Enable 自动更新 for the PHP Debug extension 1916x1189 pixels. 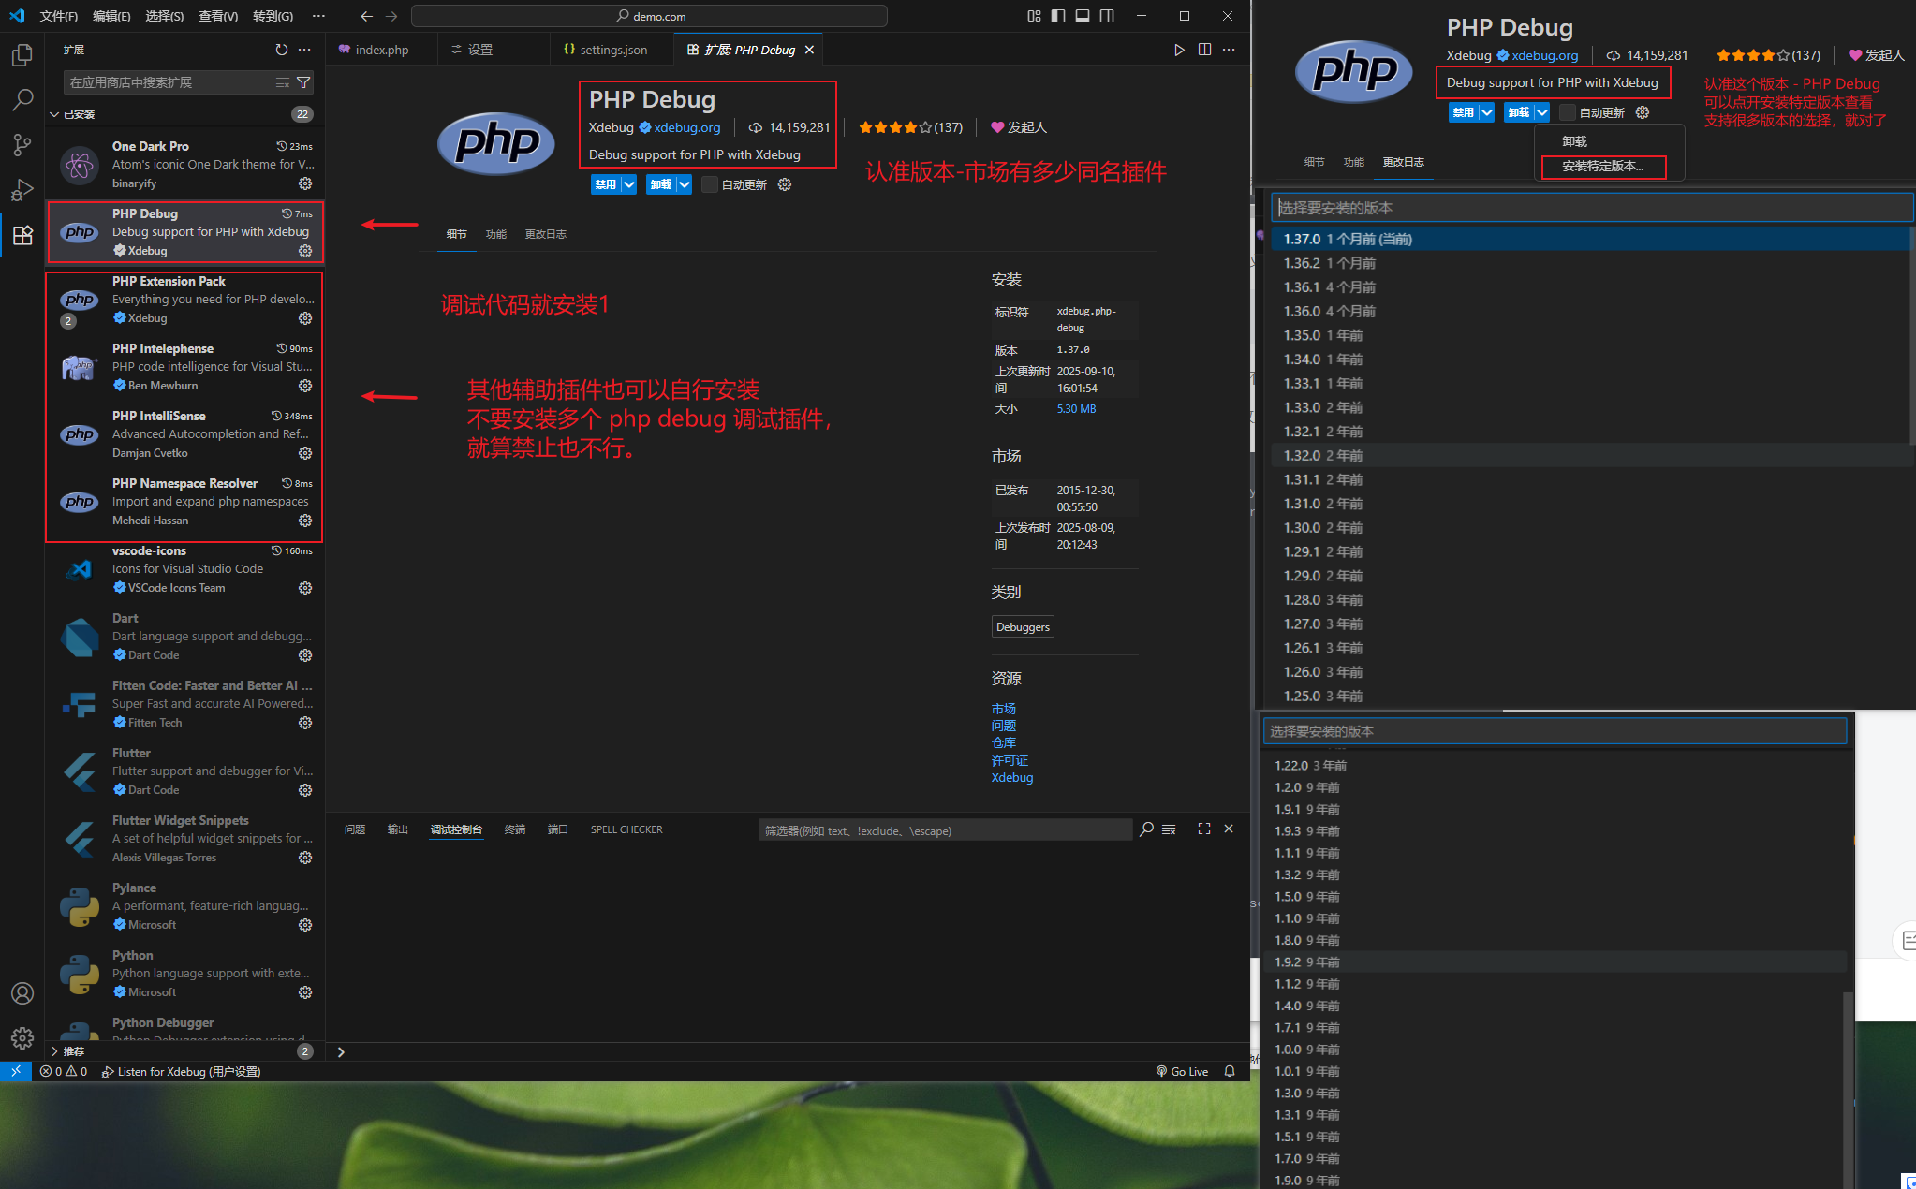(x=709, y=183)
